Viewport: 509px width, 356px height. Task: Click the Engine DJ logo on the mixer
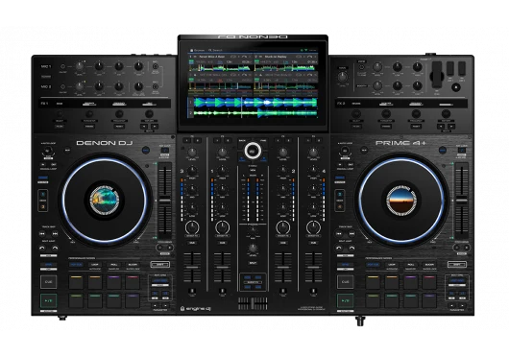[196, 309]
